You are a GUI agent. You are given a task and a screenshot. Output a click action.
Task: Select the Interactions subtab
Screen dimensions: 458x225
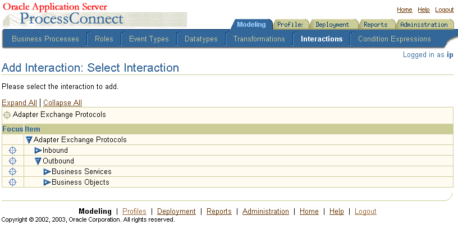point(322,39)
